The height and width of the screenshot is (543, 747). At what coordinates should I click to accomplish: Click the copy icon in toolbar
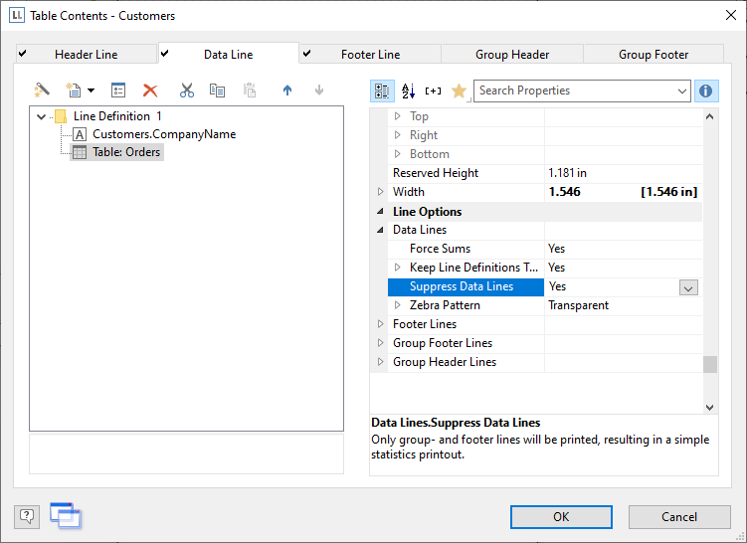[x=217, y=90]
